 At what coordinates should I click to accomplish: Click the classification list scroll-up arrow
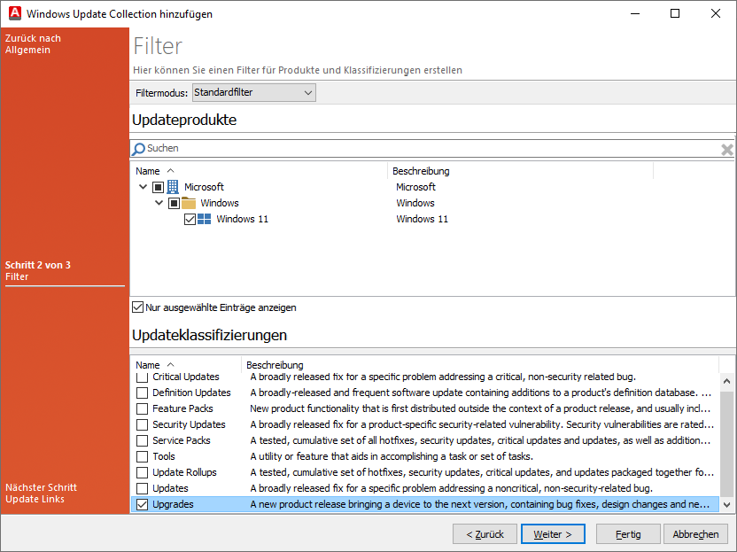pyautogui.click(x=726, y=381)
